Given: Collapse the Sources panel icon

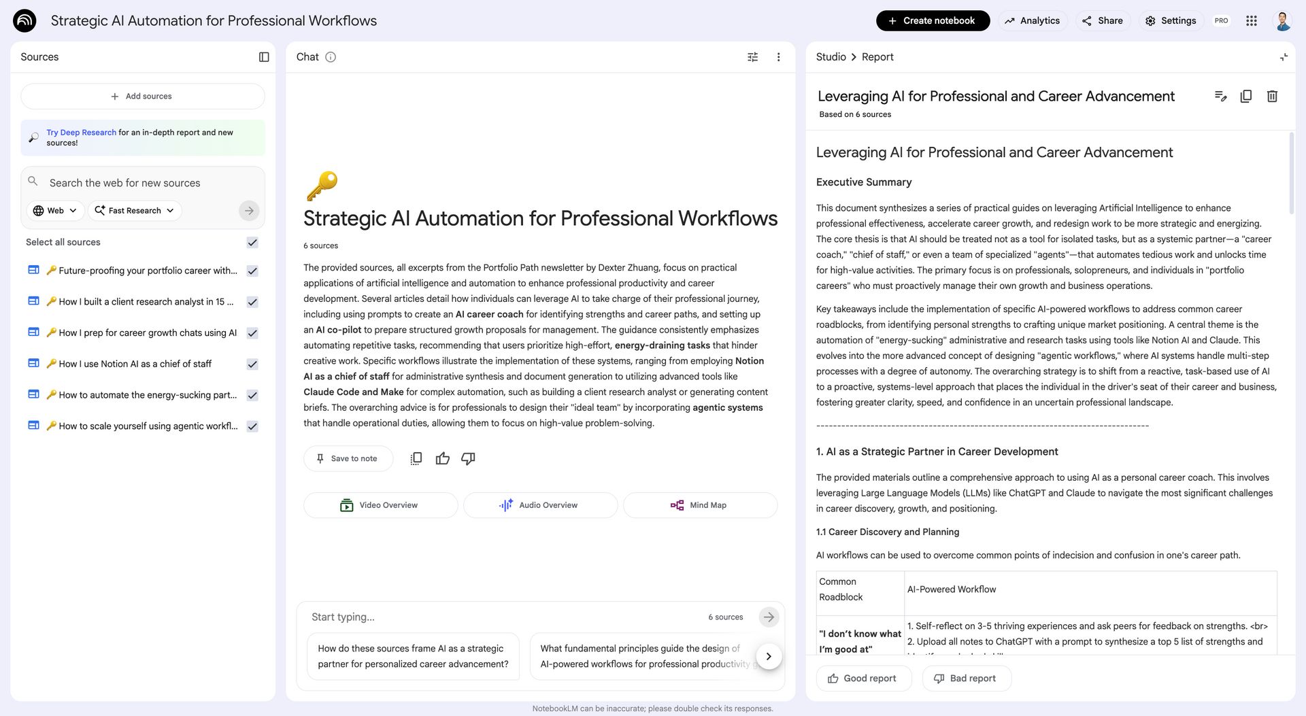Looking at the screenshot, I should [x=264, y=57].
